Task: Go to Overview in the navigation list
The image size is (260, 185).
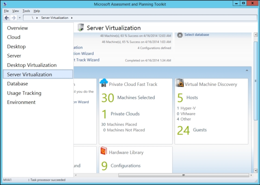Action: pyautogui.click(x=18, y=28)
